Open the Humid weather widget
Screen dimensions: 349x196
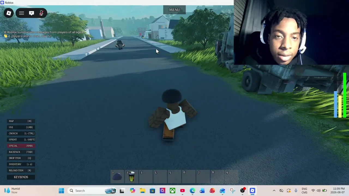click(x=13, y=191)
